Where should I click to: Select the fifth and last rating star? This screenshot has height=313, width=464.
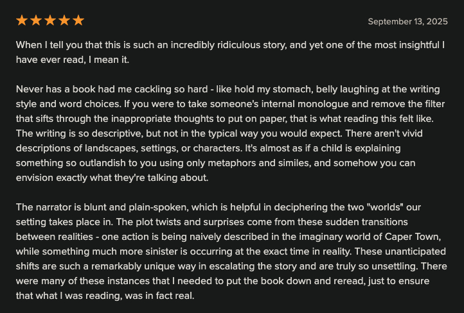coord(78,21)
